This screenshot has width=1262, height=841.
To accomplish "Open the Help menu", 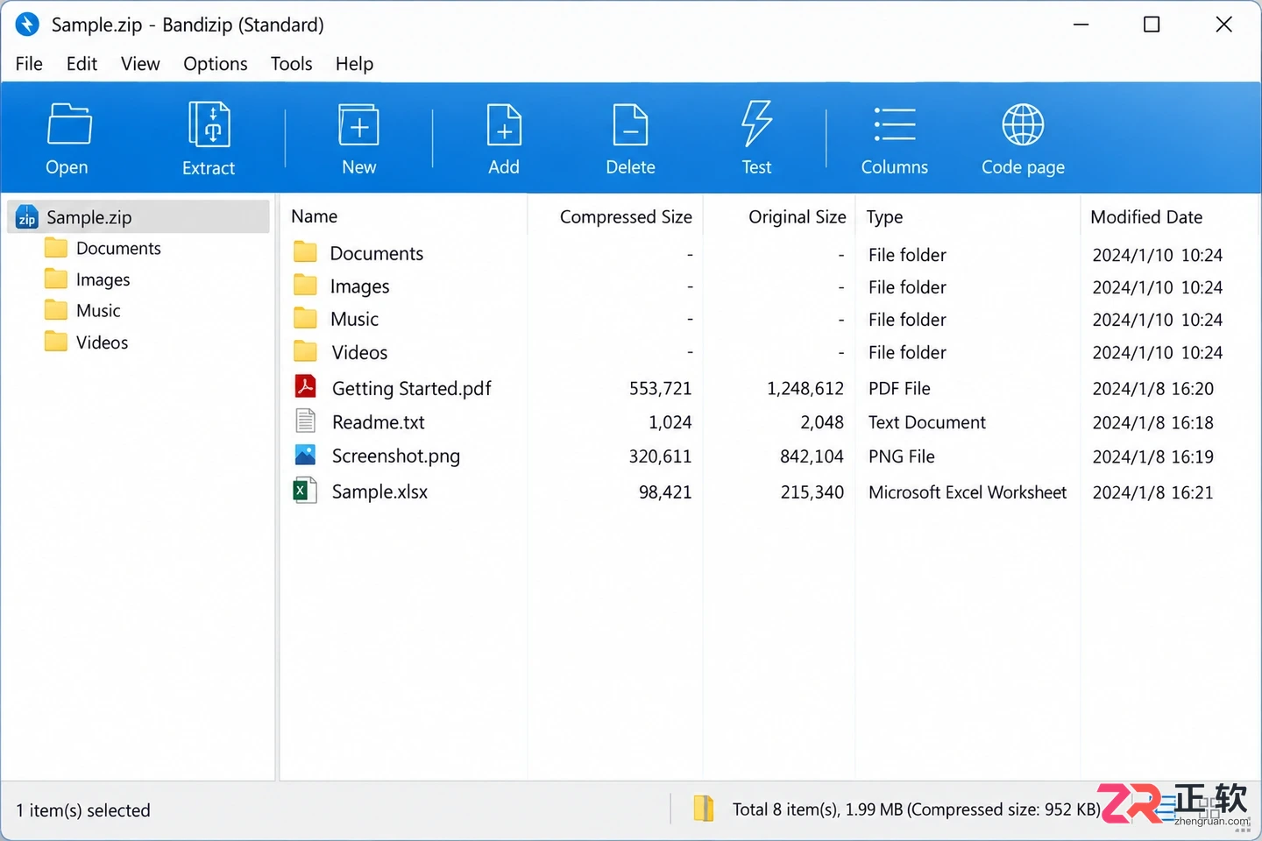I will coord(354,64).
